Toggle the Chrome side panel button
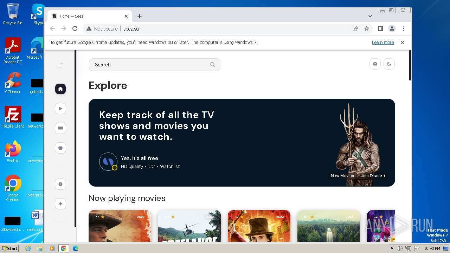Viewport: 450px width, 253px height. (380, 28)
